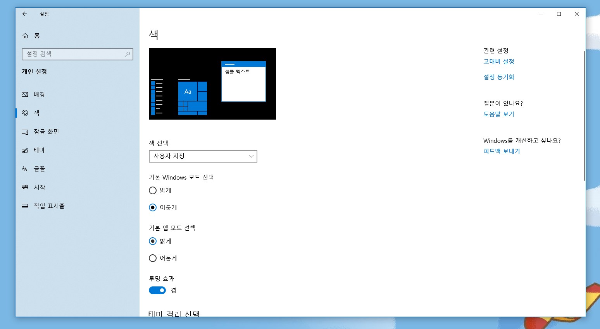Click the vertical scrollbar of settings page
This screenshot has height=329, width=600.
(x=584, y=115)
